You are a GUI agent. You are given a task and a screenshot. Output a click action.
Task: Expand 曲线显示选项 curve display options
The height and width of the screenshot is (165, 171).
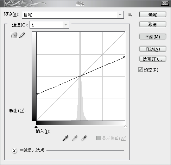coord(14,151)
